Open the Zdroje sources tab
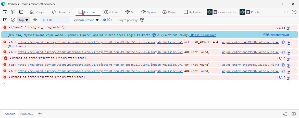 pyautogui.click(x=111, y=12)
